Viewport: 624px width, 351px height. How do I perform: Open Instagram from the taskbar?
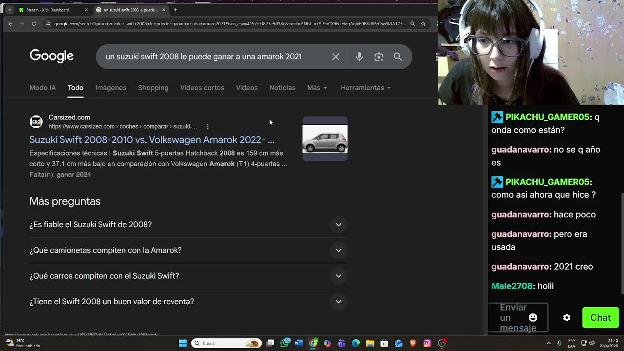[x=428, y=343]
